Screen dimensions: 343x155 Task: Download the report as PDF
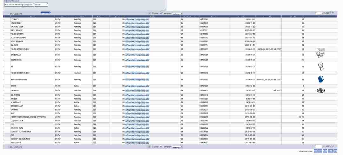tap(315, 151)
